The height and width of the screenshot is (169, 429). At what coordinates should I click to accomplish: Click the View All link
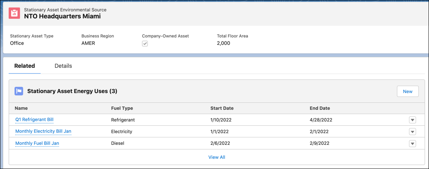pyautogui.click(x=217, y=157)
